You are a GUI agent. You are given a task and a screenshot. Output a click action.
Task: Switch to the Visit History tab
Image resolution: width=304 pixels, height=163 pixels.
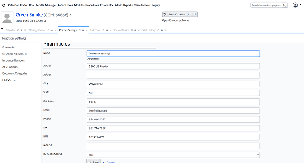[149, 30]
